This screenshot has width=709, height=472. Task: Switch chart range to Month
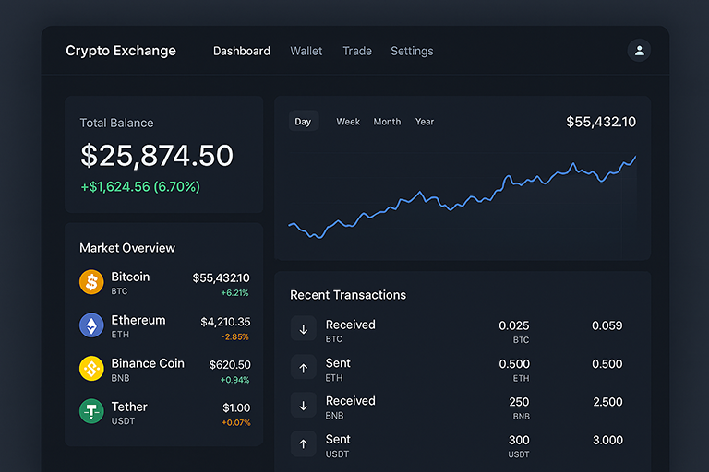click(x=387, y=122)
